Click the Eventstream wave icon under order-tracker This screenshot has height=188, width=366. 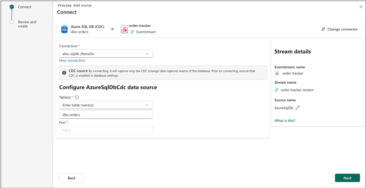point(132,32)
